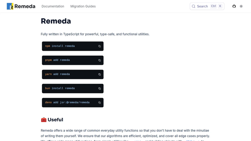The height and width of the screenshot is (141, 251).
Task: Copy the deno add jsr command
Action: coord(99,102)
